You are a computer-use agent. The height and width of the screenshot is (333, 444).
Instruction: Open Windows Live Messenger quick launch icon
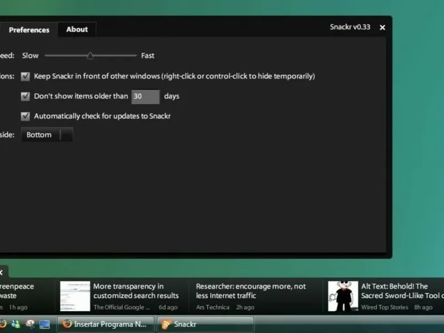tap(16, 324)
